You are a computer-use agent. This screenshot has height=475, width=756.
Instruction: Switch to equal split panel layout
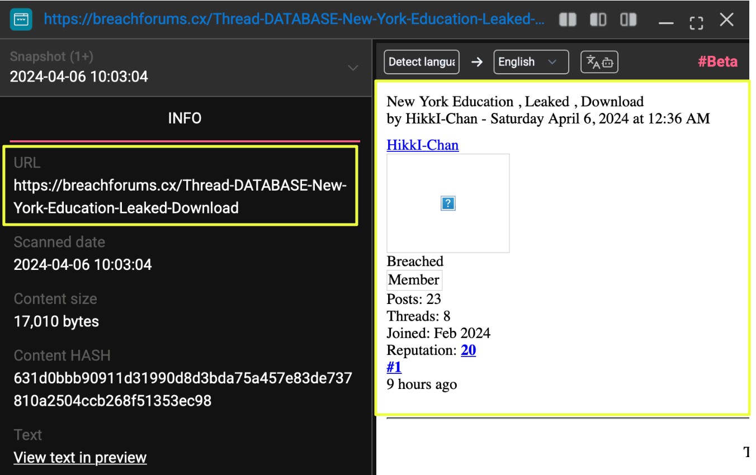[x=568, y=20]
